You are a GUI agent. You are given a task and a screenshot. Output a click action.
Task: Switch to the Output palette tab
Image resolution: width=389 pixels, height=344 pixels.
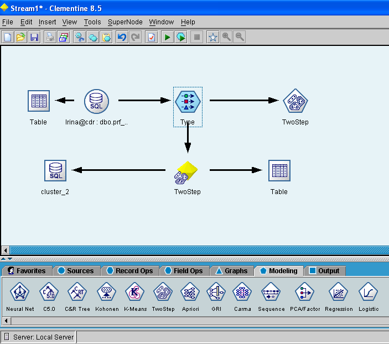324,271
